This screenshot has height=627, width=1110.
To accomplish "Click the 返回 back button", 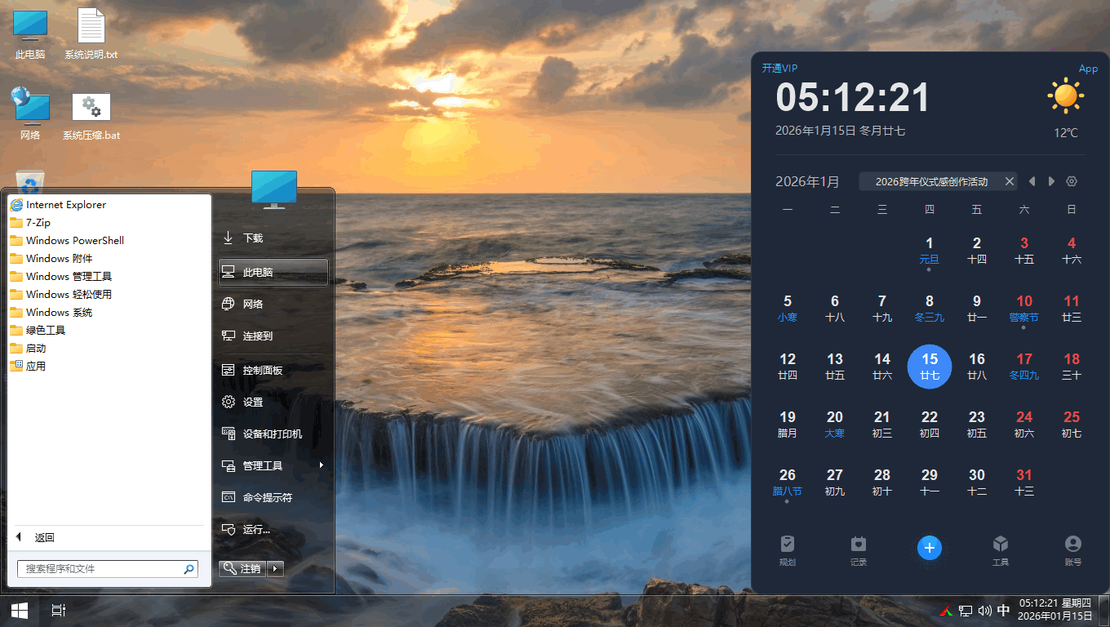I will point(44,537).
